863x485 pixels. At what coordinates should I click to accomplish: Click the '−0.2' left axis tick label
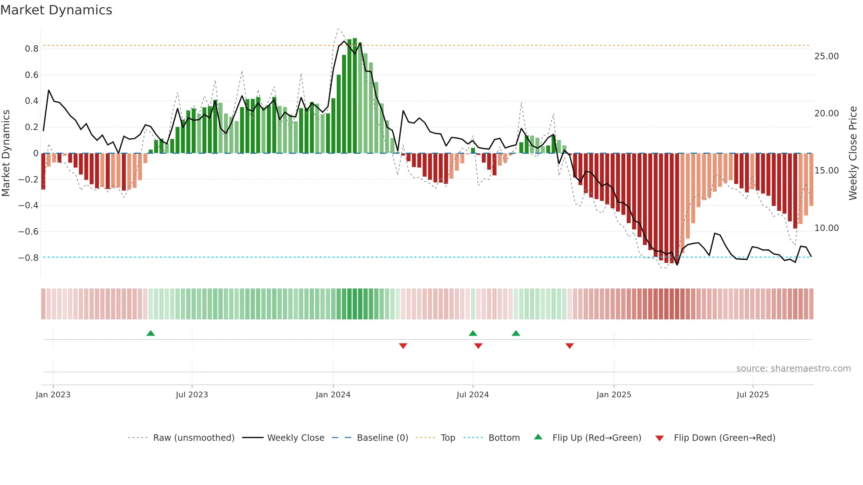(28, 179)
